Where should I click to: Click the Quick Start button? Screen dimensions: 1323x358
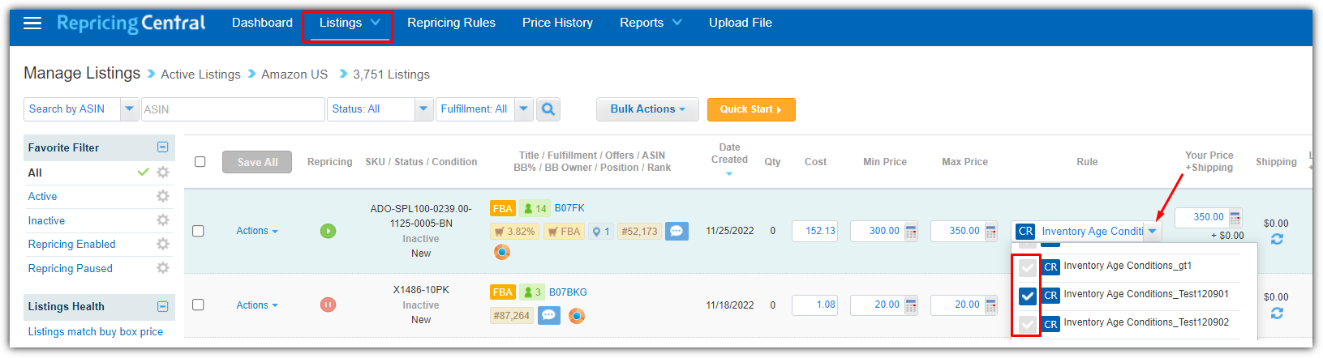750,109
